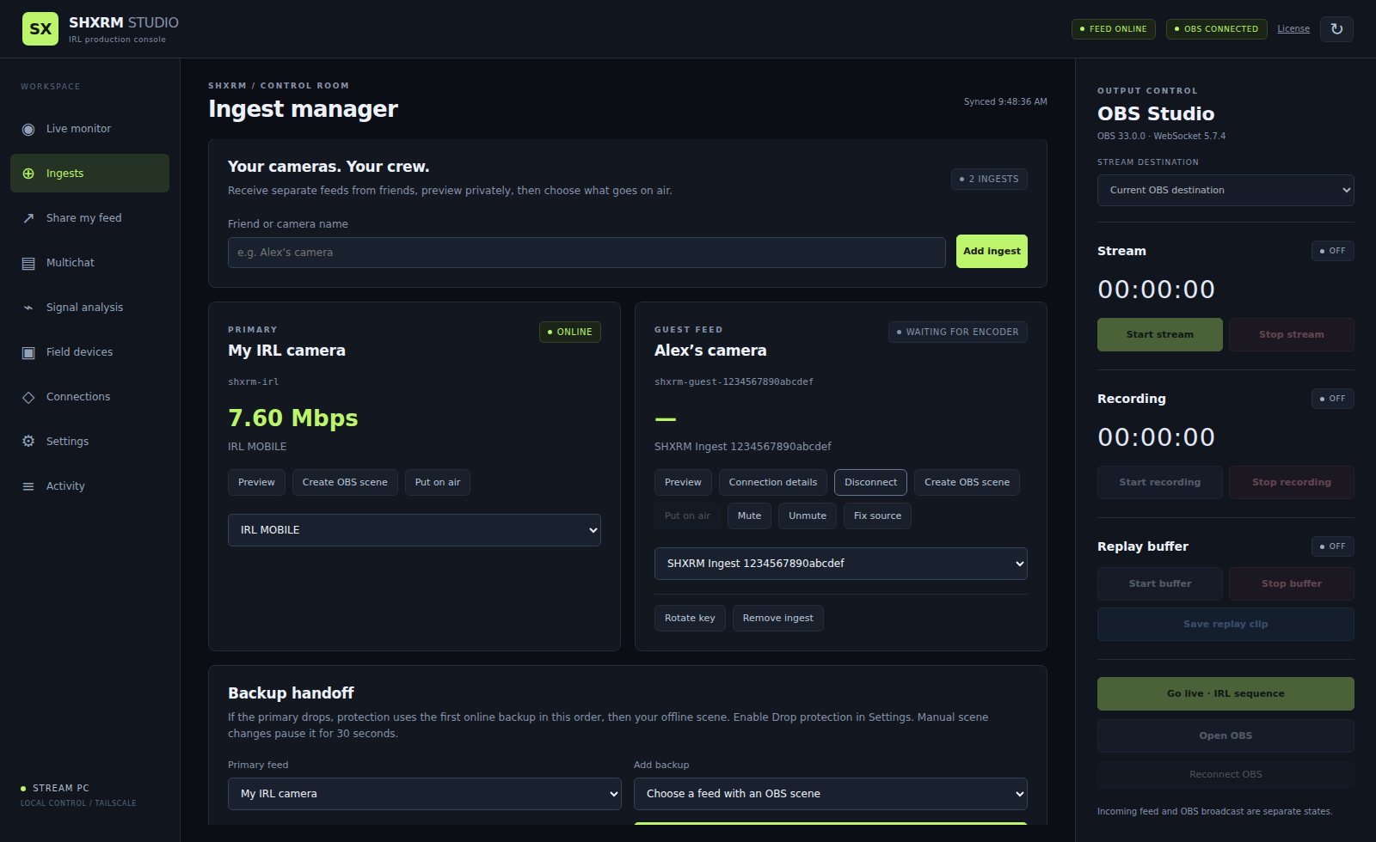
Task: Click the Field devices icon
Action: 28,352
